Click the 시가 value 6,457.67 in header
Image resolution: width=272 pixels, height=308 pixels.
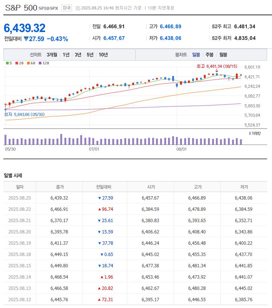tap(114, 38)
